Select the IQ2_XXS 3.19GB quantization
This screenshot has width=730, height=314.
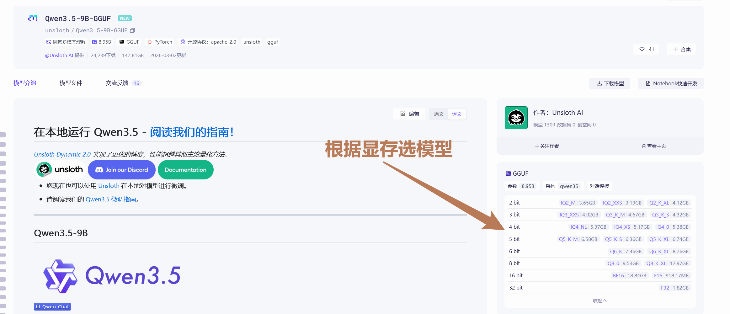[x=622, y=203]
